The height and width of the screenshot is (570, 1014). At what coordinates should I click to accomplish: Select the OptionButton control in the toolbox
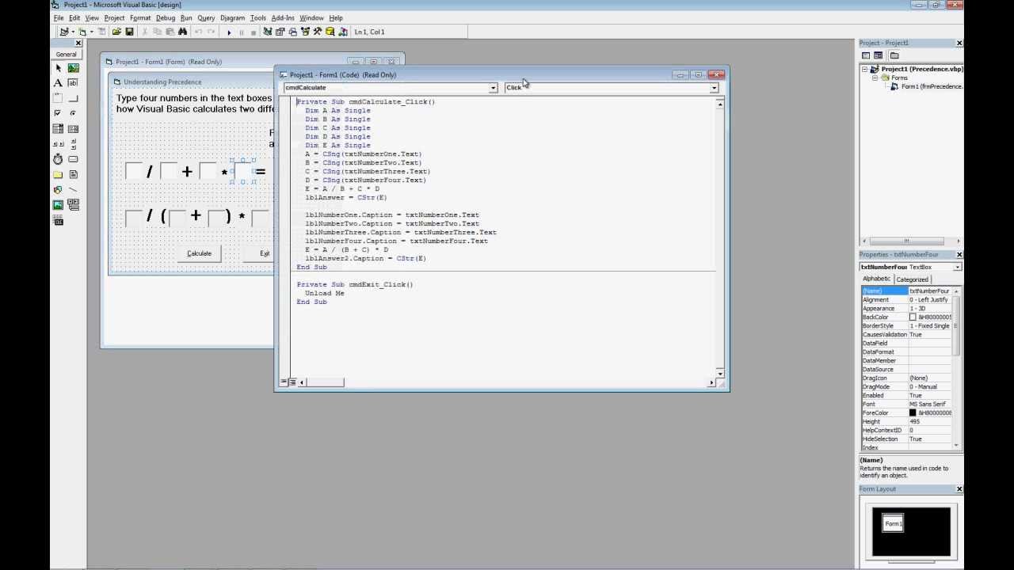(73, 113)
